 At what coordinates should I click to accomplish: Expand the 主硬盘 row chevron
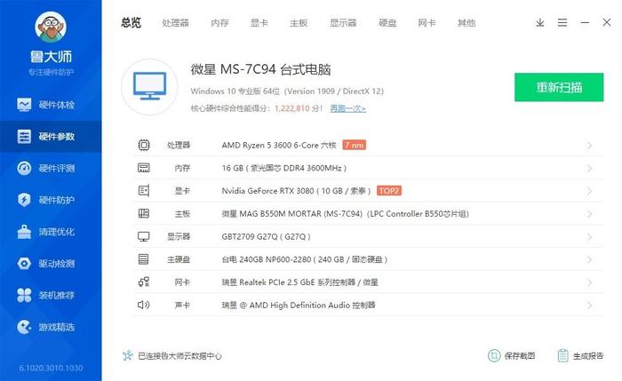(589, 259)
